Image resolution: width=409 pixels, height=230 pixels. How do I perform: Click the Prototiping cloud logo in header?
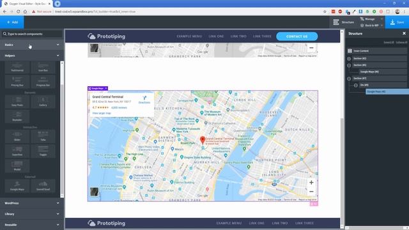click(91, 36)
